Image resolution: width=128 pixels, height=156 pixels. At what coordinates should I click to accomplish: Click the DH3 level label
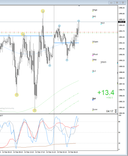click(x=94, y=16)
